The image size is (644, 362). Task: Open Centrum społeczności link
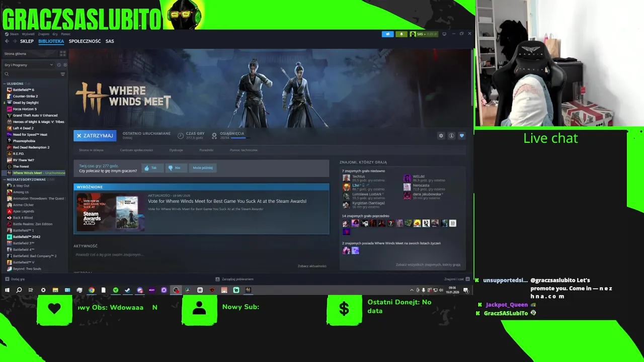tap(136, 150)
